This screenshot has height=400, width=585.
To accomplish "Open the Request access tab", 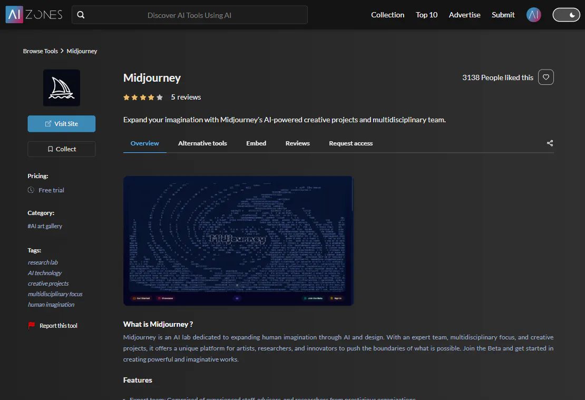I will 350,143.
